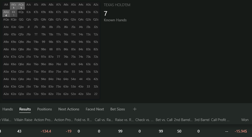This screenshot has width=252, height=137.
Task: Select the highlighted AQs cell
Action: point(21,6)
